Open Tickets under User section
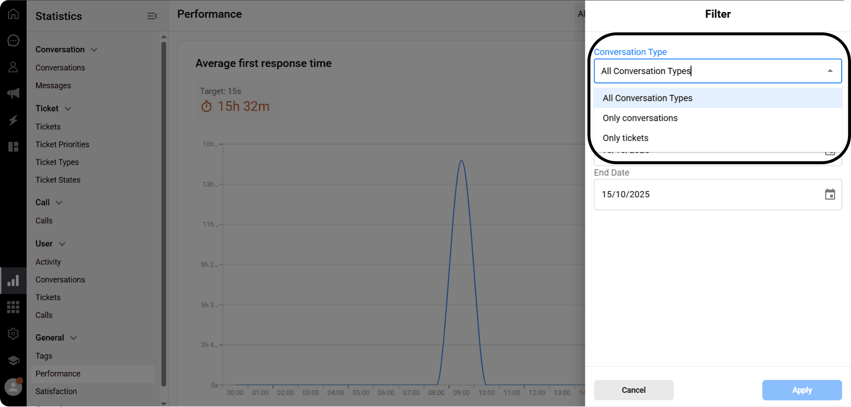This screenshot has width=851, height=407. (x=48, y=298)
